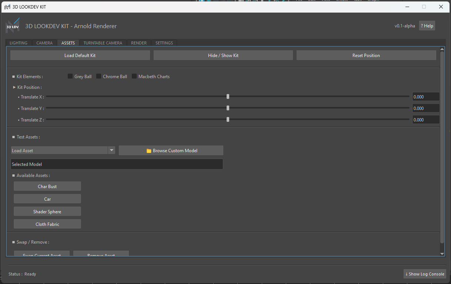The height and width of the screenshot is (284, 451).
Task: Load the Cloth Fabric asset
Action: click(x=47, y=224)
